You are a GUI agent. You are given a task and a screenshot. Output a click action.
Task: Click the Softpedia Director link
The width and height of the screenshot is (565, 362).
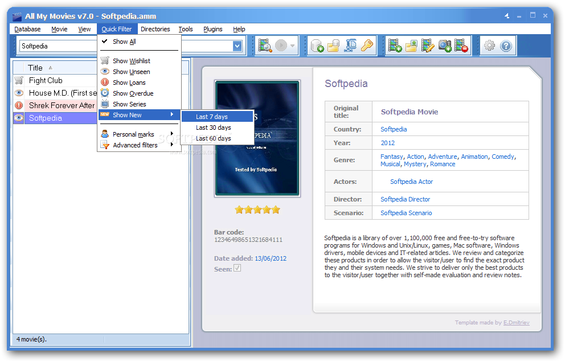pyautogui.click(x=406, y=200)
